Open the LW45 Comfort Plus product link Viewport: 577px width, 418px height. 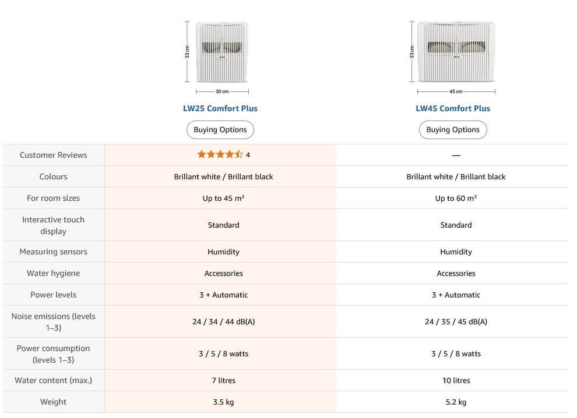tap(453, 108)
